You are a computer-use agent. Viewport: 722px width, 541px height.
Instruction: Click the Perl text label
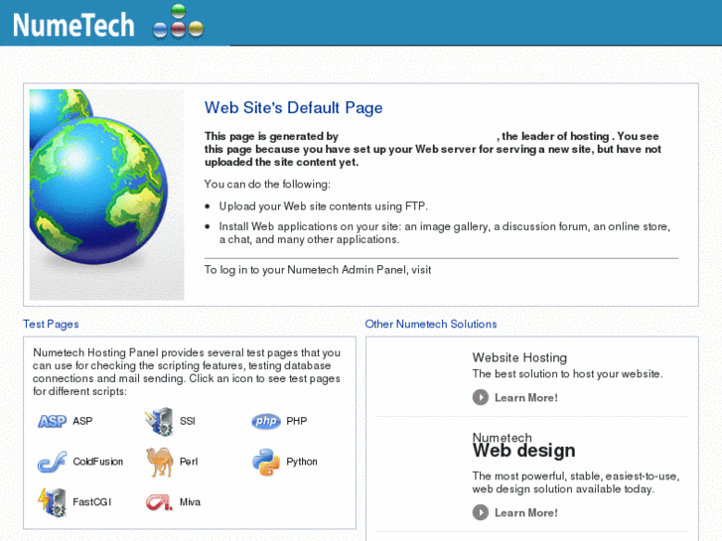[x=189, y=462]
